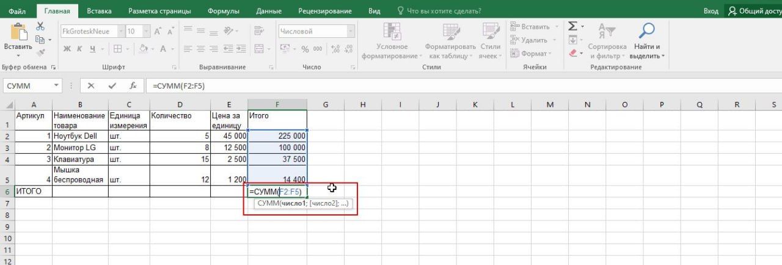Viewport: 782px width, 265px height.
Task: Open Форматировать как таблицу gallery
Action: pyautogui.click(x=450, y=41)
